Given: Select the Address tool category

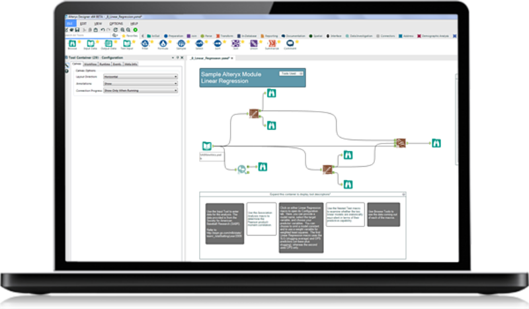Looking at the screenshot, I should tap(406, 36).
